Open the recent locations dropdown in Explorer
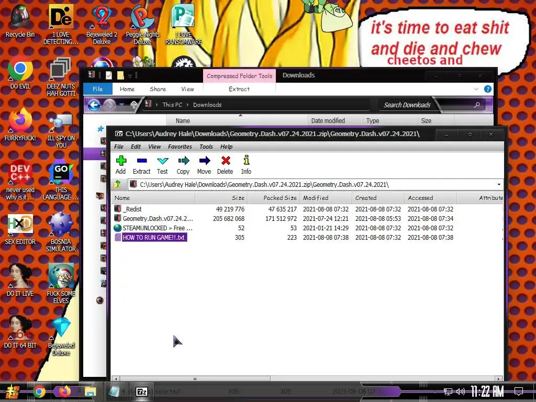536x402 pixels. click(122, 105)
